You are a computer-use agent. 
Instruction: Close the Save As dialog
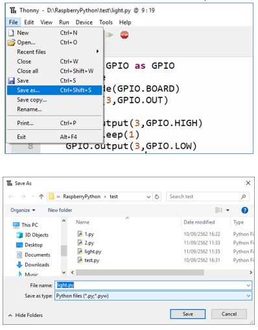pyautogui.click(x=248, y=183)
